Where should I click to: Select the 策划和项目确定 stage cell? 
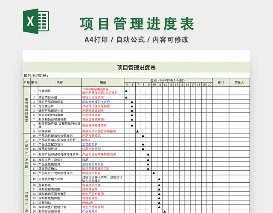tap(26, 110)
